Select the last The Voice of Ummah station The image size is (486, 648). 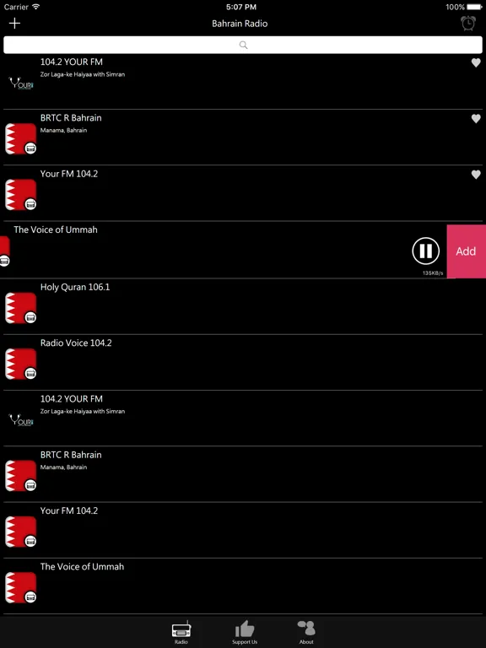[x=243, y=586]
